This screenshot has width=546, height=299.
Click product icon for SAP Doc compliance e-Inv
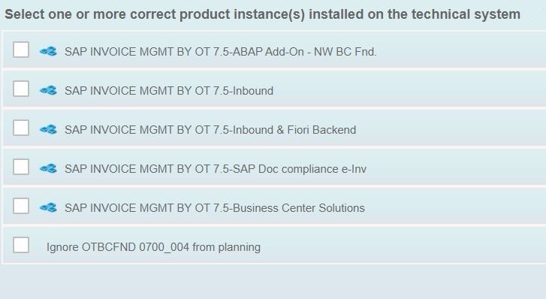click(x=48, y=169)
